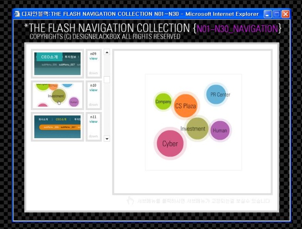Click the list scrollbar thumb
Screen dimensions: 302x229
(x=107, y=80)
